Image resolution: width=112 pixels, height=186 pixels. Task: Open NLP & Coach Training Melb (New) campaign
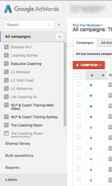coord(32,107)
